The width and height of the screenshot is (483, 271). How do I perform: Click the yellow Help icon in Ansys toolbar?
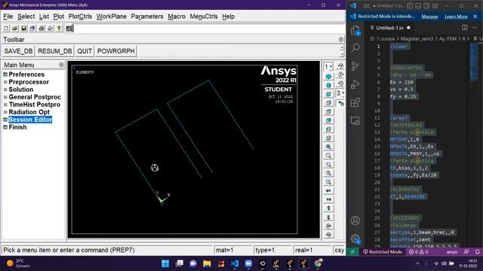point(59,29)
